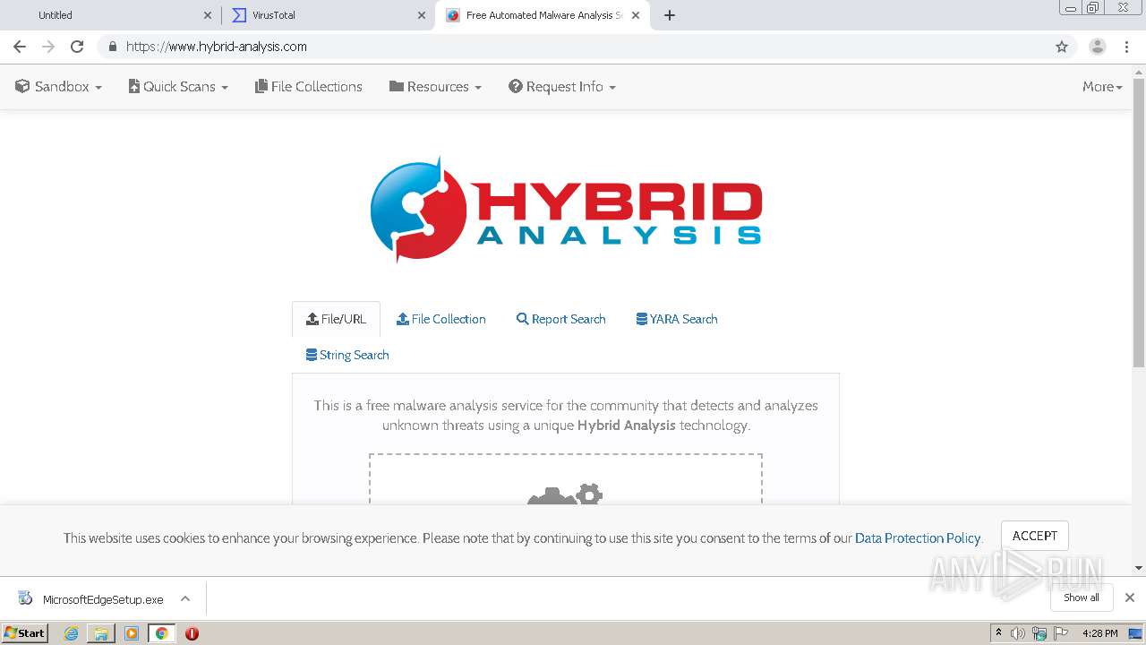Open Windows Explorer from taskbar
This screenshot has width=1146, height=645.
pyautogui.click(x=101, y=633)
